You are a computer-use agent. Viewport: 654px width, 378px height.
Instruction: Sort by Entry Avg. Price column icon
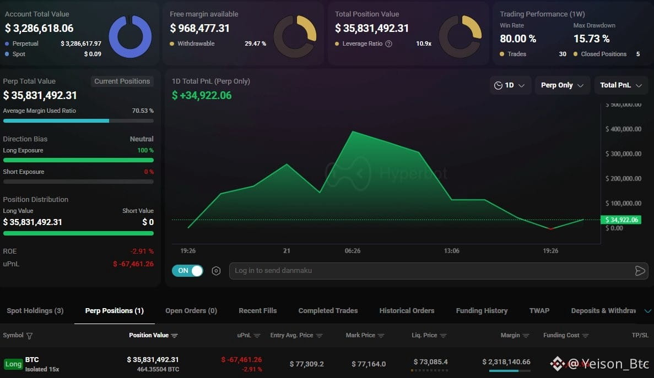[319, 336]
